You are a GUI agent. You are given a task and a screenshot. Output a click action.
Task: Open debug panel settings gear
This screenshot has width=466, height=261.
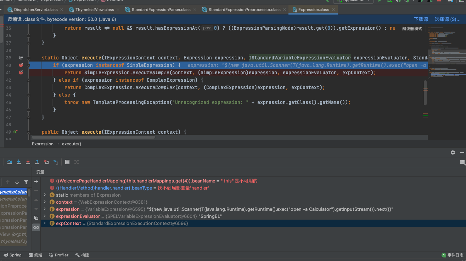(x=453, y=152)
